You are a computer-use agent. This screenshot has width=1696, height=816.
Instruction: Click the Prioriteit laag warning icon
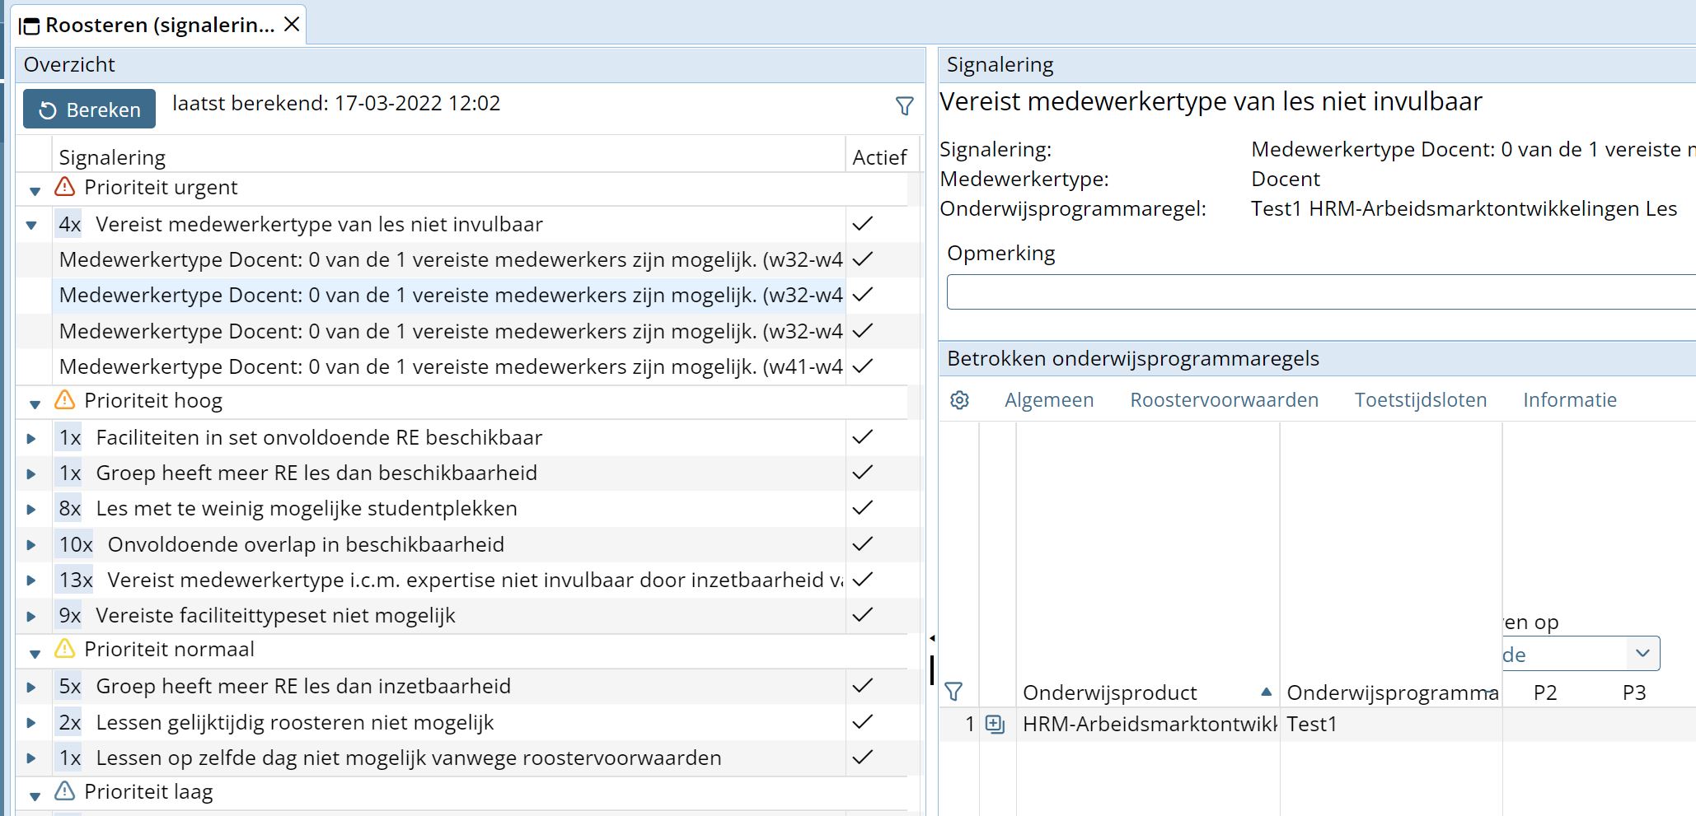(x=64, y=791)
